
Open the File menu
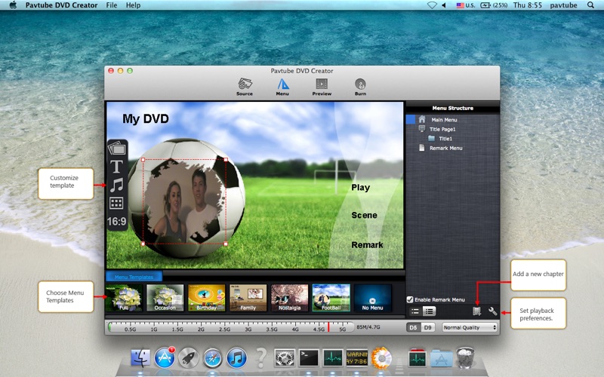(112, 5)
